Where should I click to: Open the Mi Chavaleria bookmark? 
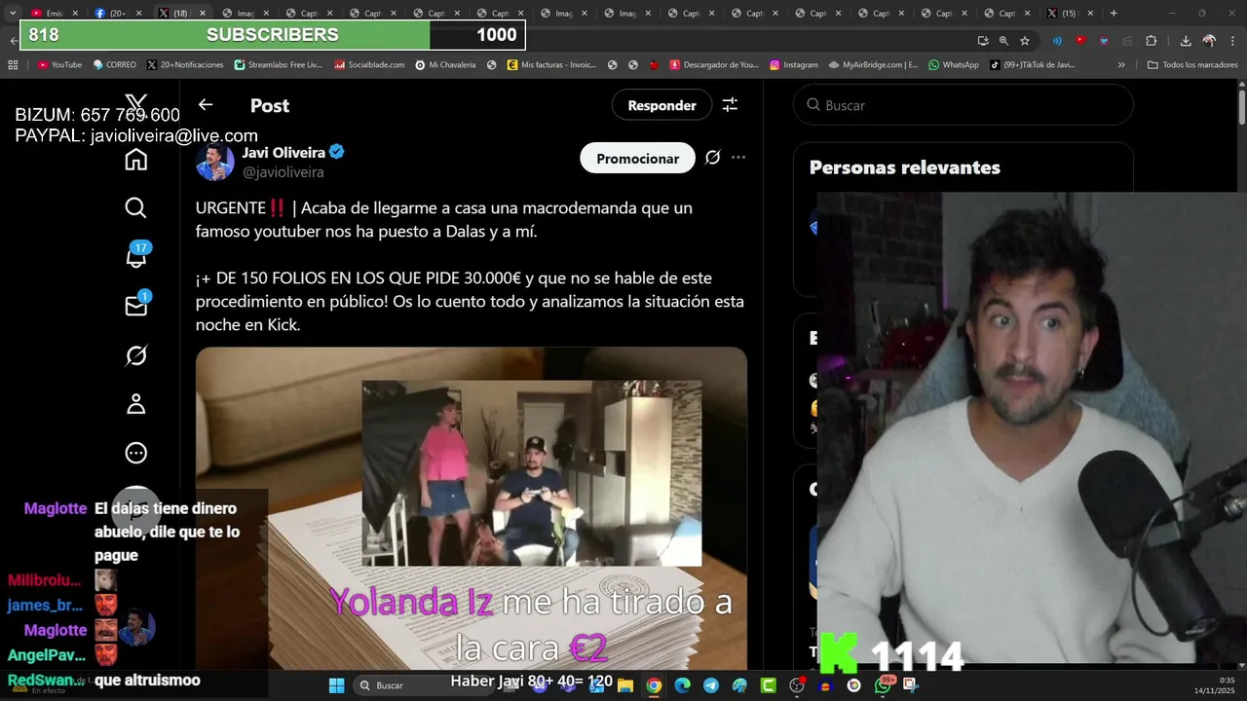click(x=445, y=64)
